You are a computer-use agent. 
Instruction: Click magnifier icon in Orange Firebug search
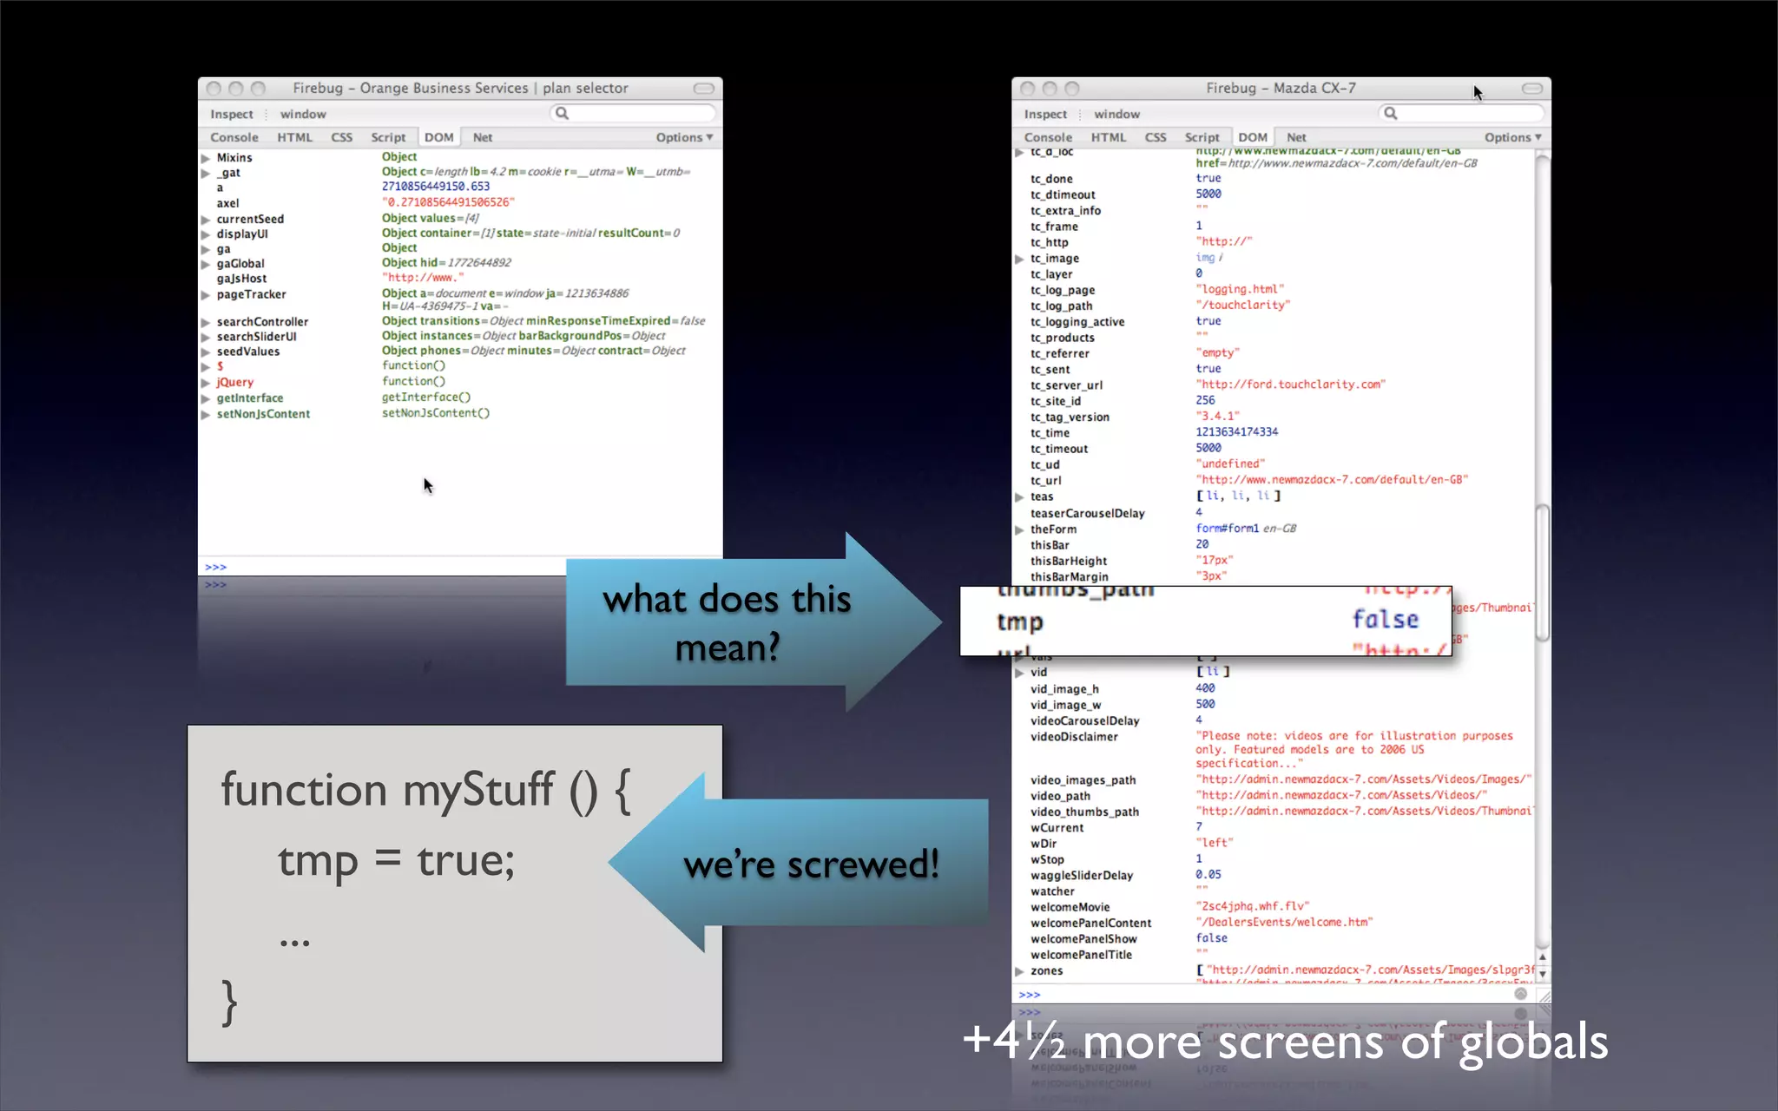point(562,113)
